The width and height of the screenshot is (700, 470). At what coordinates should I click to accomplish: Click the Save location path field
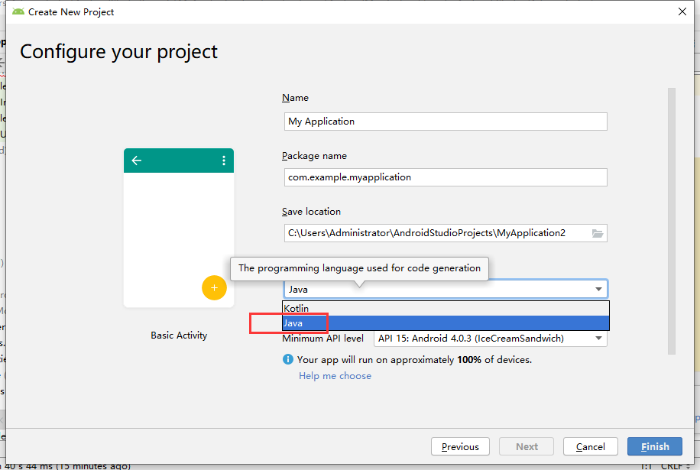pyautogui.click(x=436, y=233)
